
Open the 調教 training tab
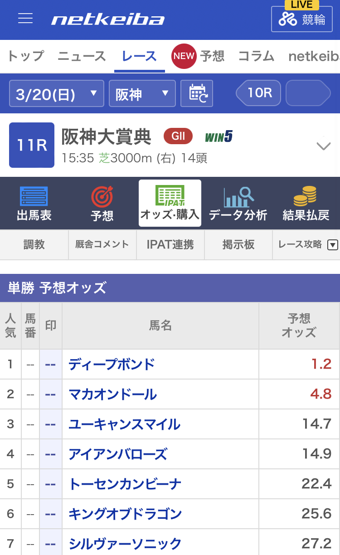34,245
